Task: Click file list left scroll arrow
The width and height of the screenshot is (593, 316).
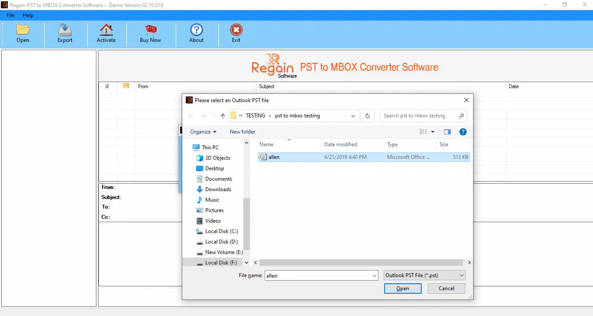Action: (x=256, y=263)
